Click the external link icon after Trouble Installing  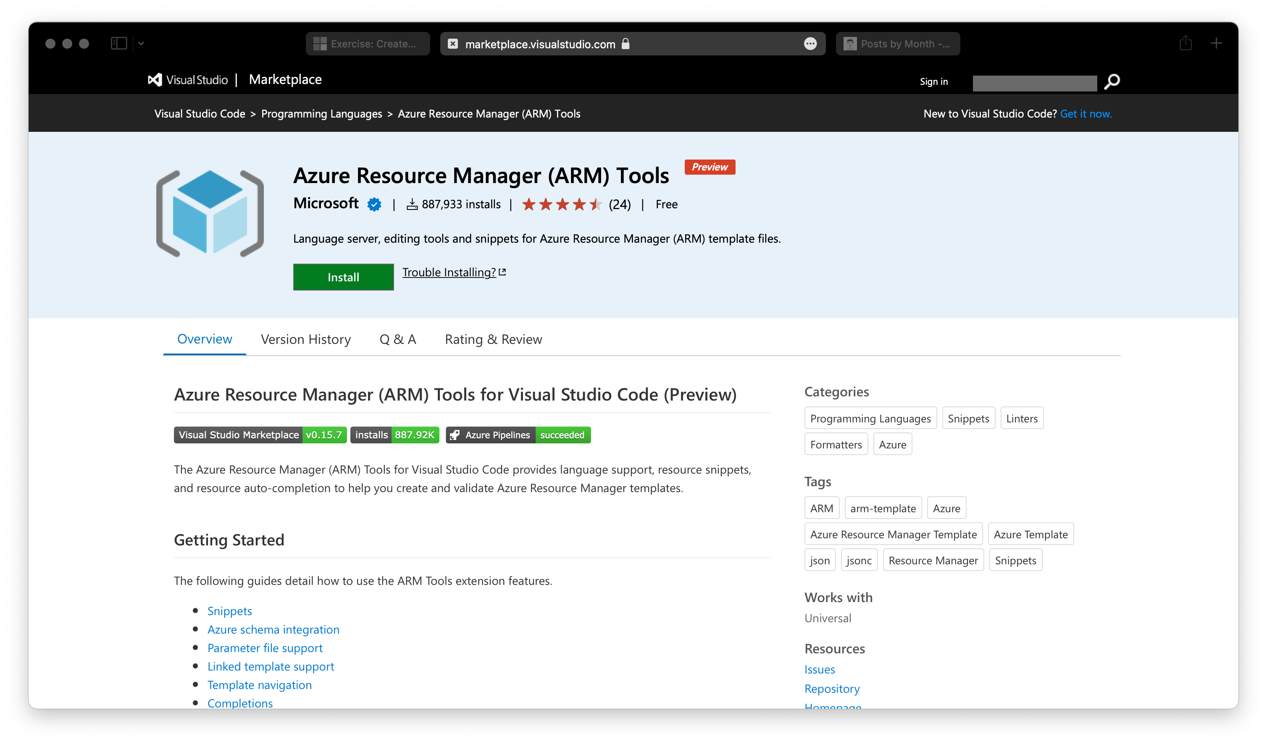[502, 272]
